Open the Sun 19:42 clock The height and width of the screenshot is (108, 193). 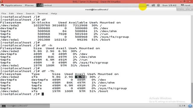169,5
